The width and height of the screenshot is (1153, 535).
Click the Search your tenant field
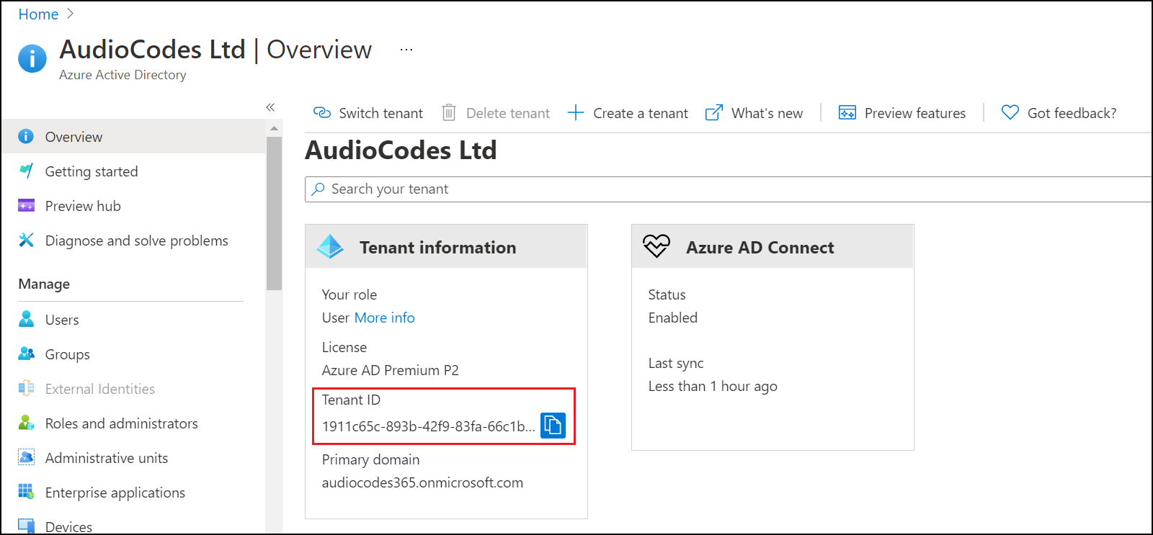pos(721,189)
